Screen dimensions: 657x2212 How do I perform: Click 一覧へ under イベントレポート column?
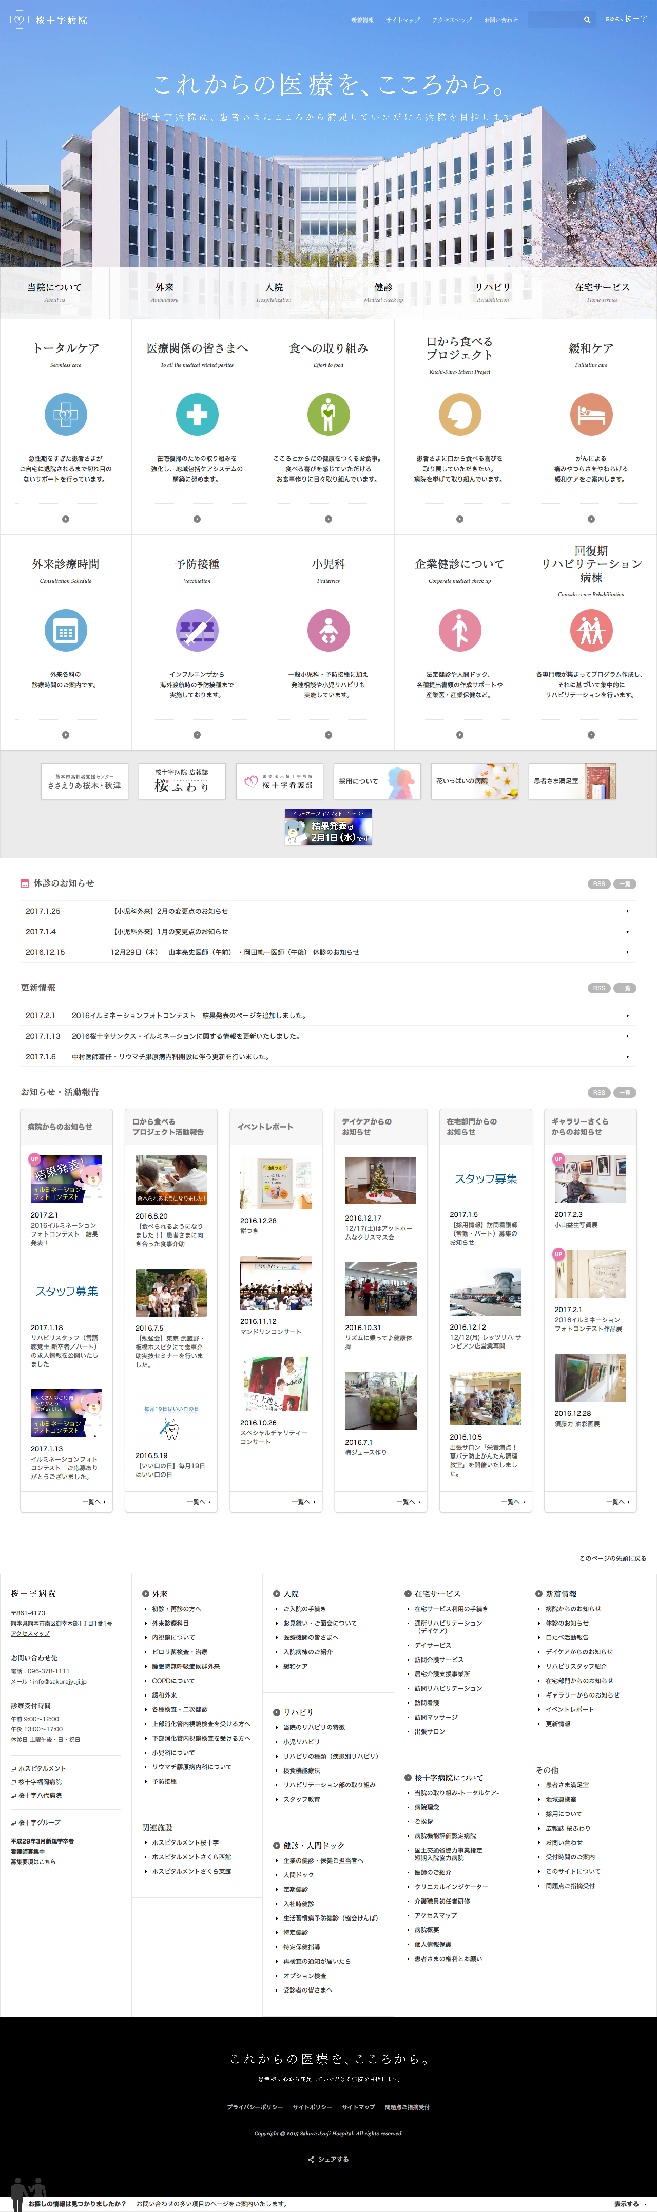click(x=304, y=1502)
